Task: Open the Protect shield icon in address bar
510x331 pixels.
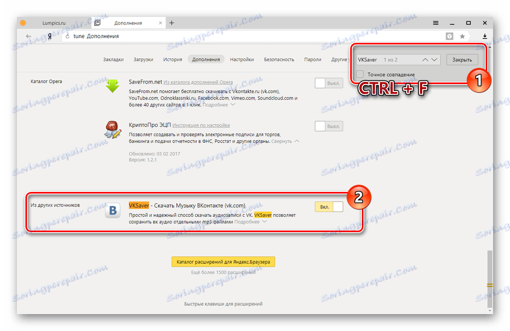Action: (x=450, y=36)
